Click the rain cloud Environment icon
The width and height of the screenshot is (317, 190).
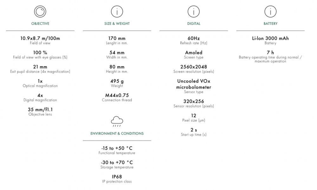[x=117, y=121]
